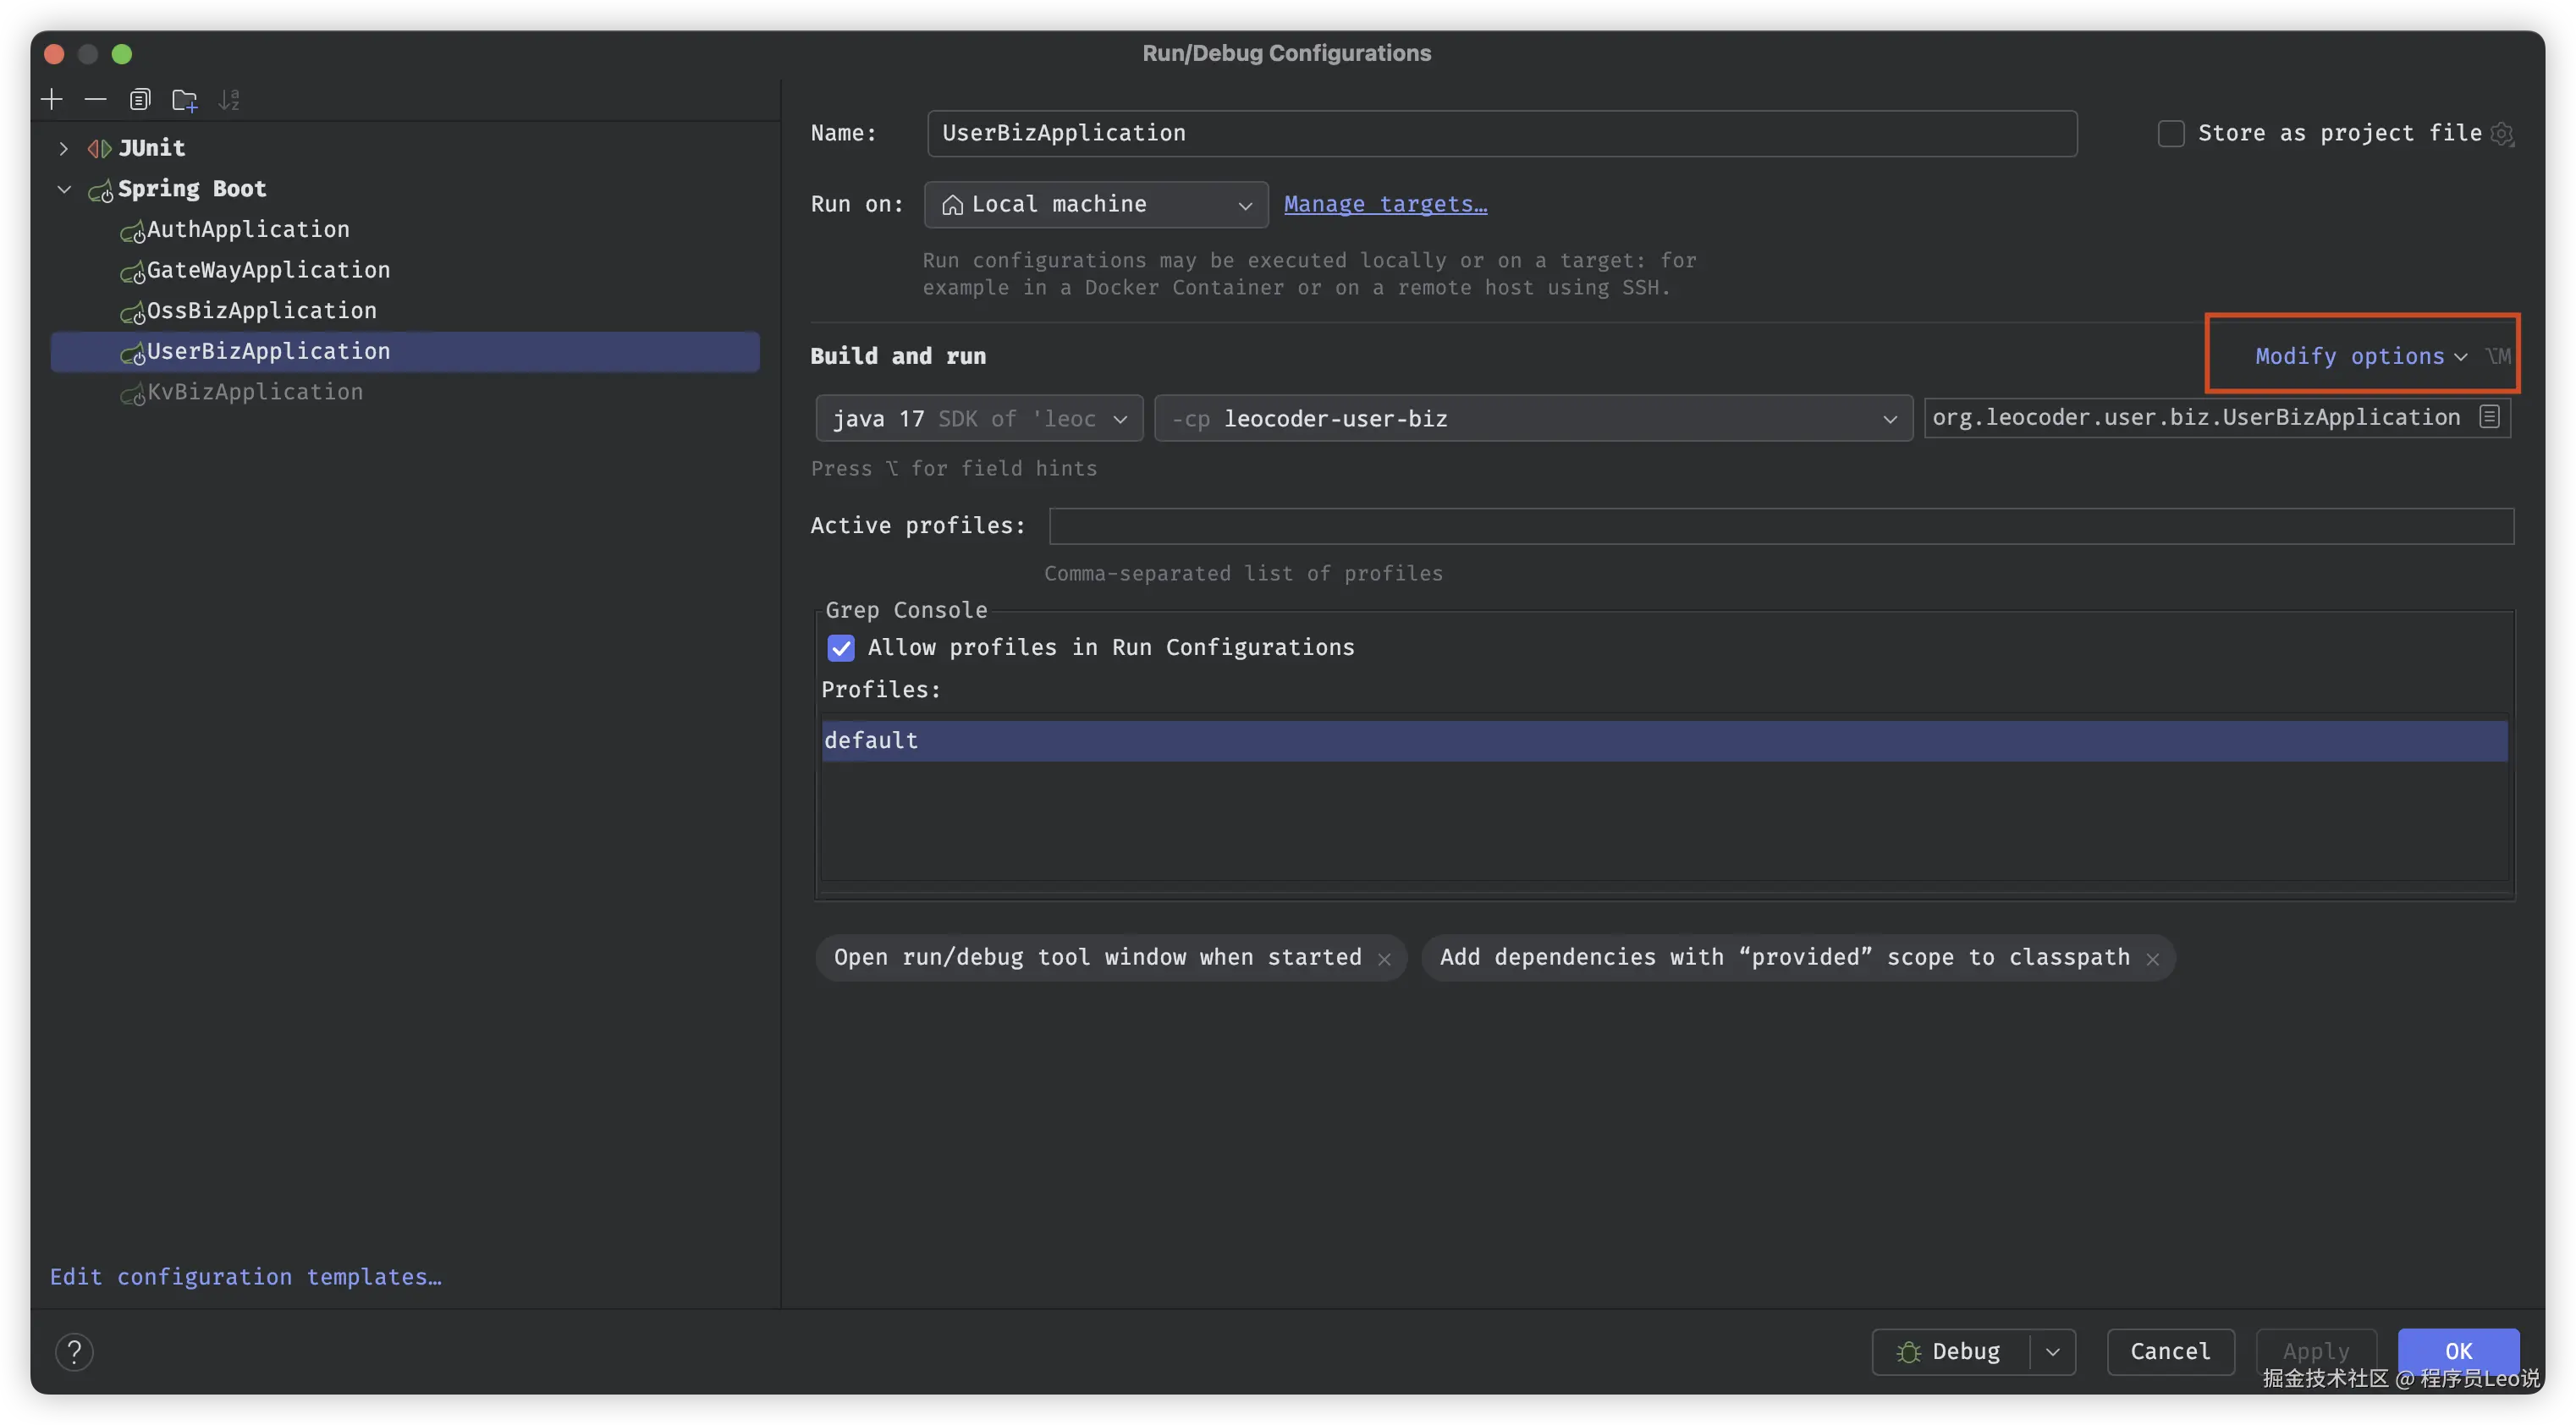2576x1425 pixels.
Task: Open the Local machine Run on dropdown
Action: pos(1096,204)
